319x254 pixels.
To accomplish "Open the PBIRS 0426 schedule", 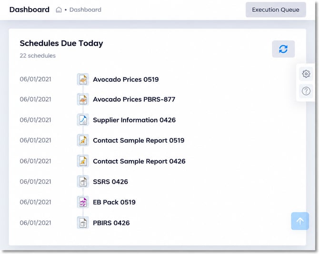I will 111,223.
